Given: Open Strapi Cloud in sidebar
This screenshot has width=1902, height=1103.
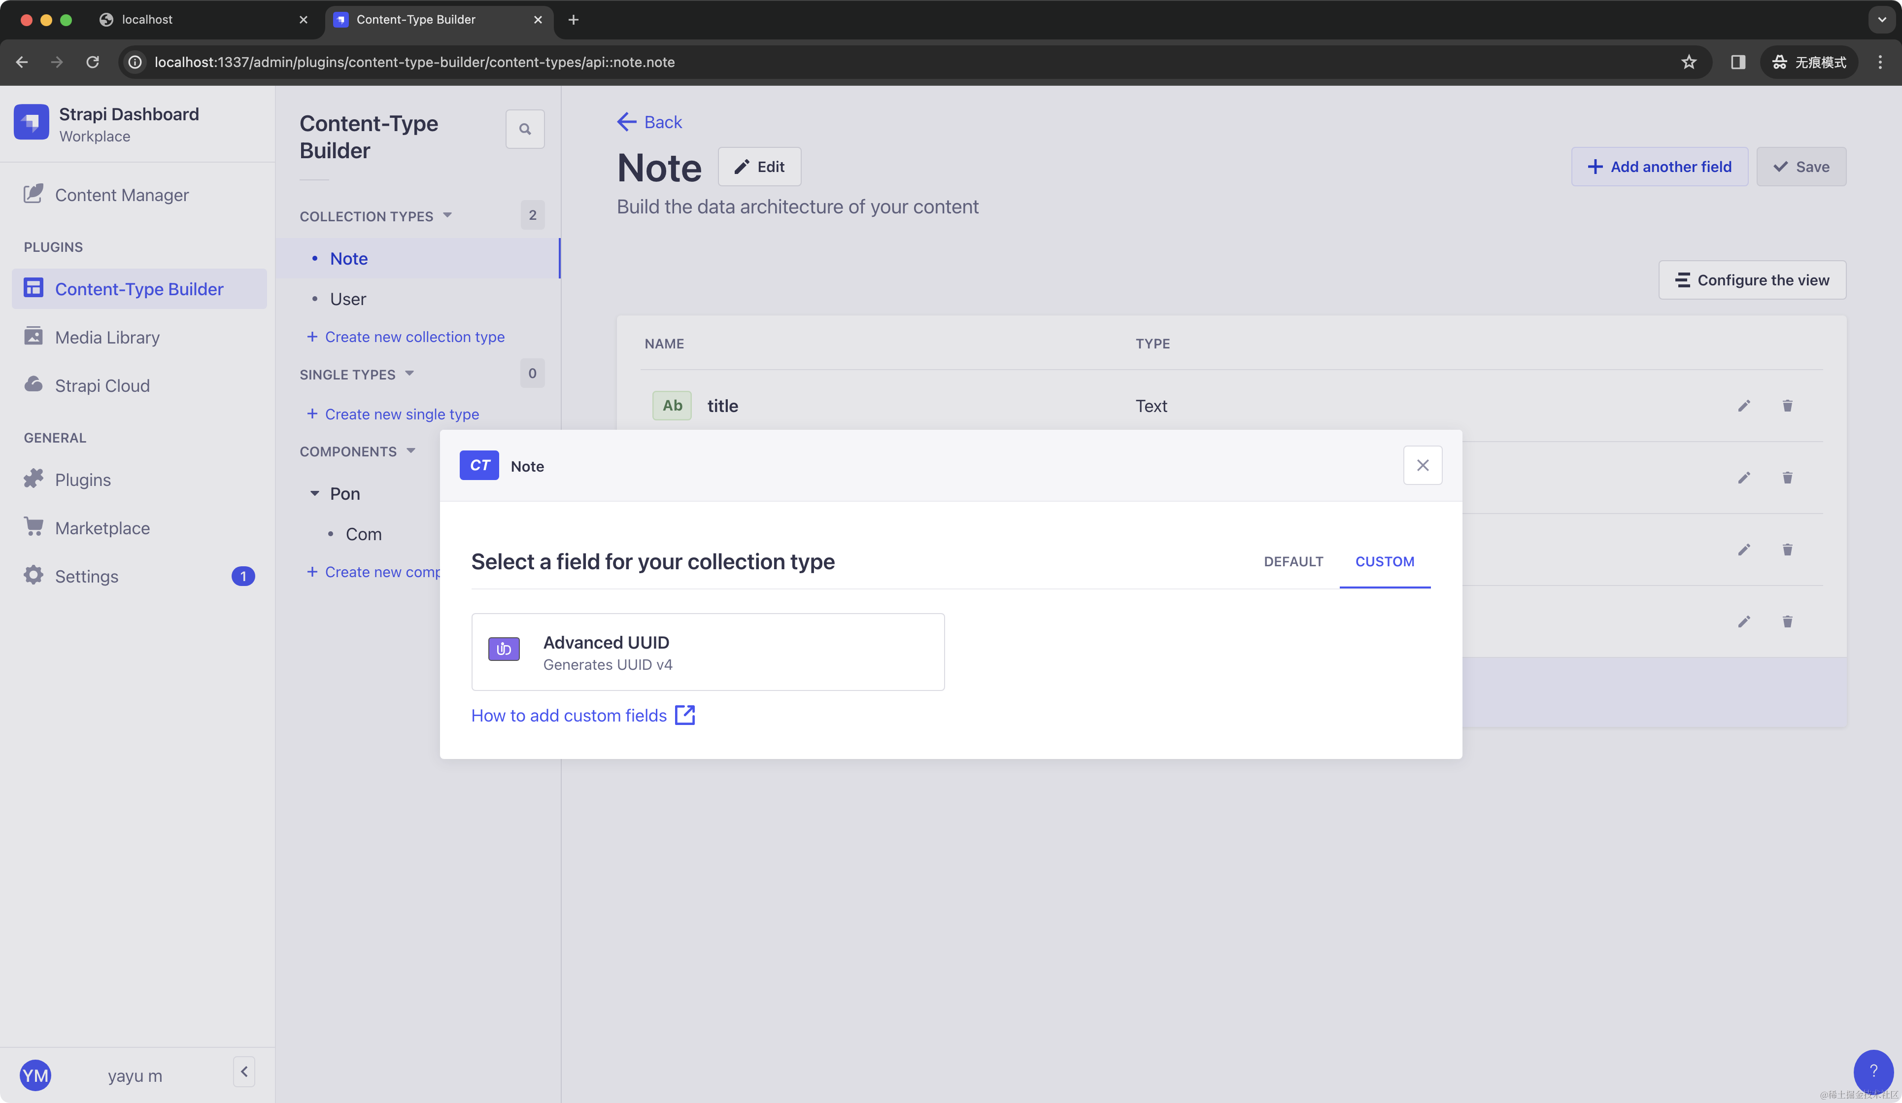Looking at the screenshot, I should [102, 386].
